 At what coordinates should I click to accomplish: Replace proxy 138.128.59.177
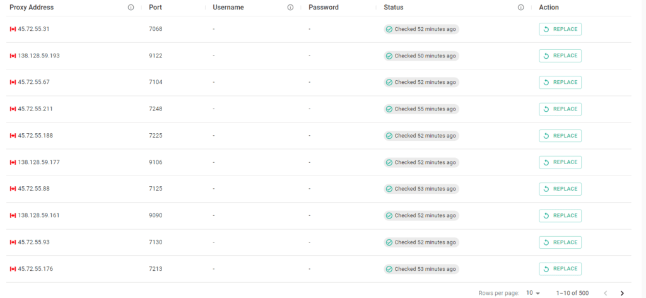click(560, 162)
